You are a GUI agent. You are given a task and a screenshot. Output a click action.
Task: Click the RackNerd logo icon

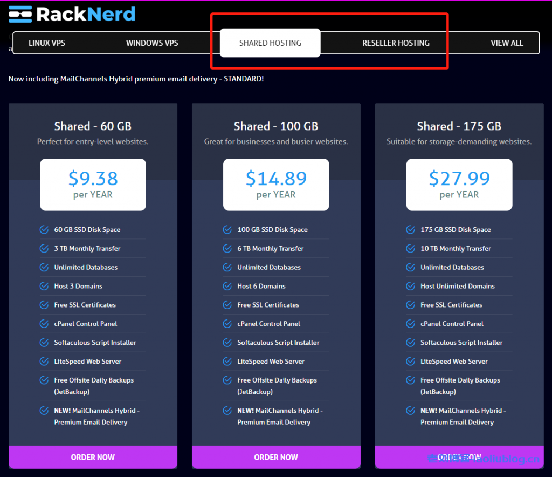tap(20, 14)
